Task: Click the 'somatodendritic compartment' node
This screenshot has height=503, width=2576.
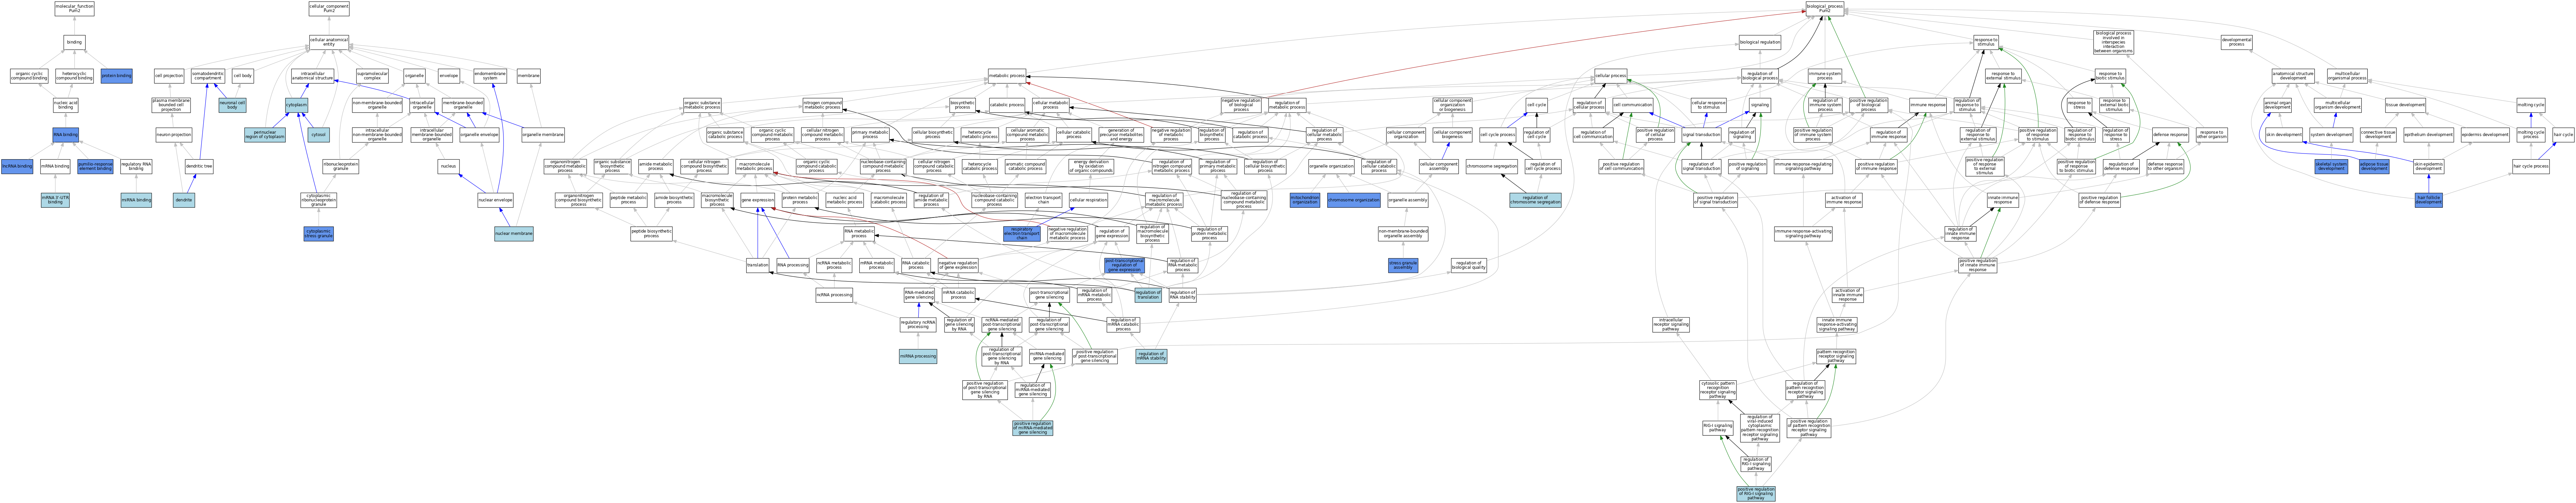Action: click(x=208, y=76)
